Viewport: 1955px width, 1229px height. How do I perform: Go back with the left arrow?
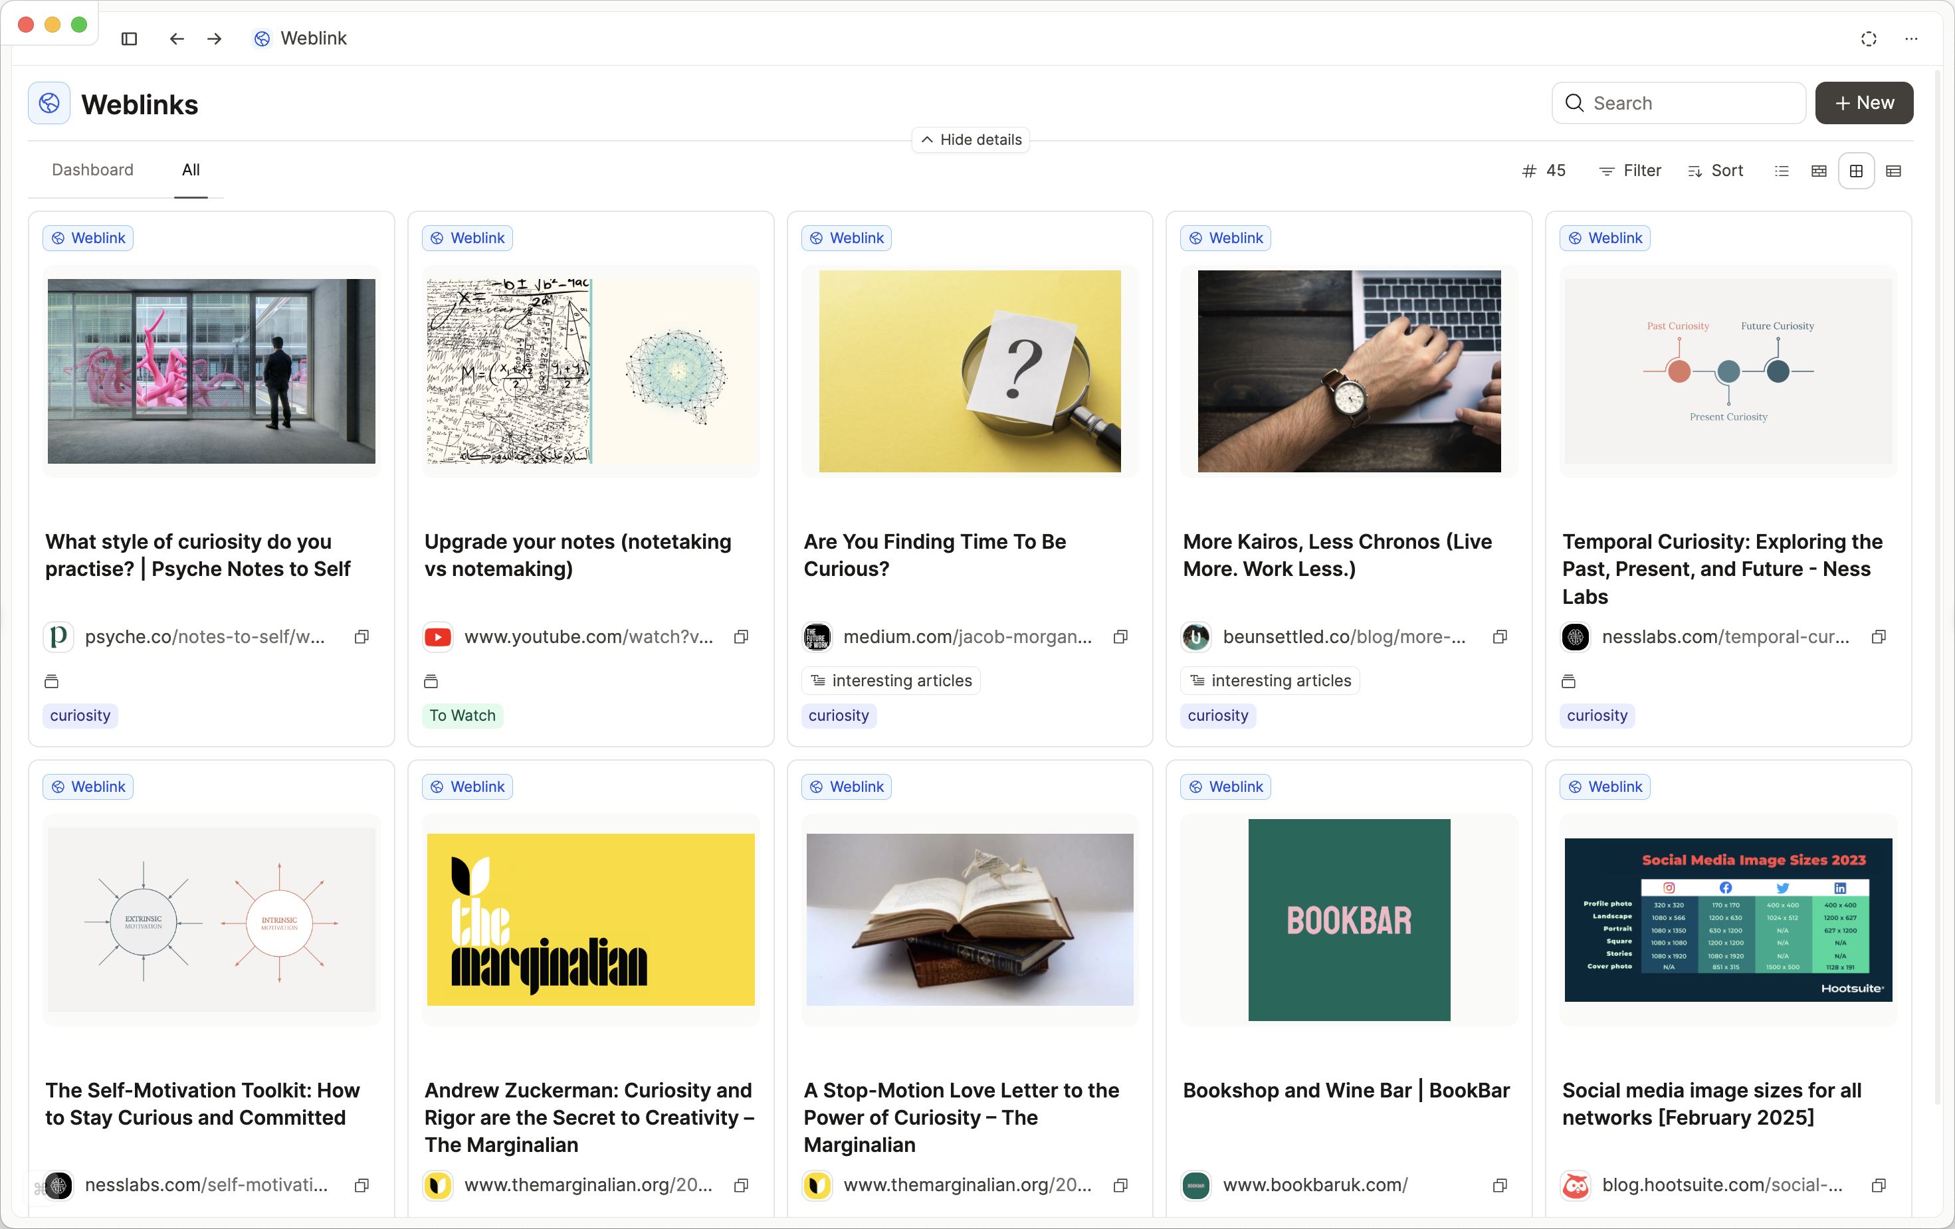pos(176,38)
